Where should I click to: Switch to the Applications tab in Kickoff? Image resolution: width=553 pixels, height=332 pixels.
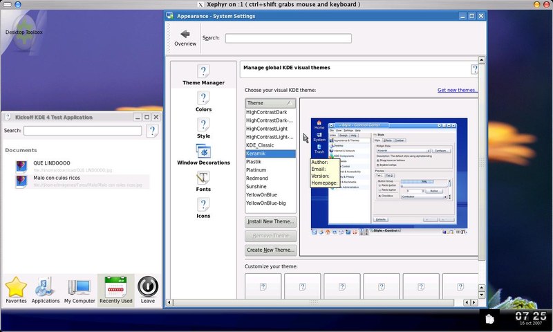coord(46,290)
